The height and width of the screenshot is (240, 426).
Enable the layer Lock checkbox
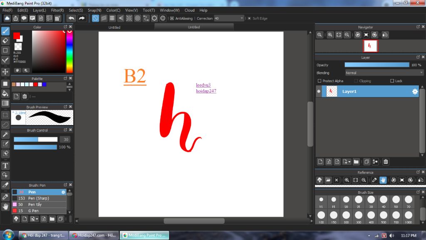click(392, 81)
